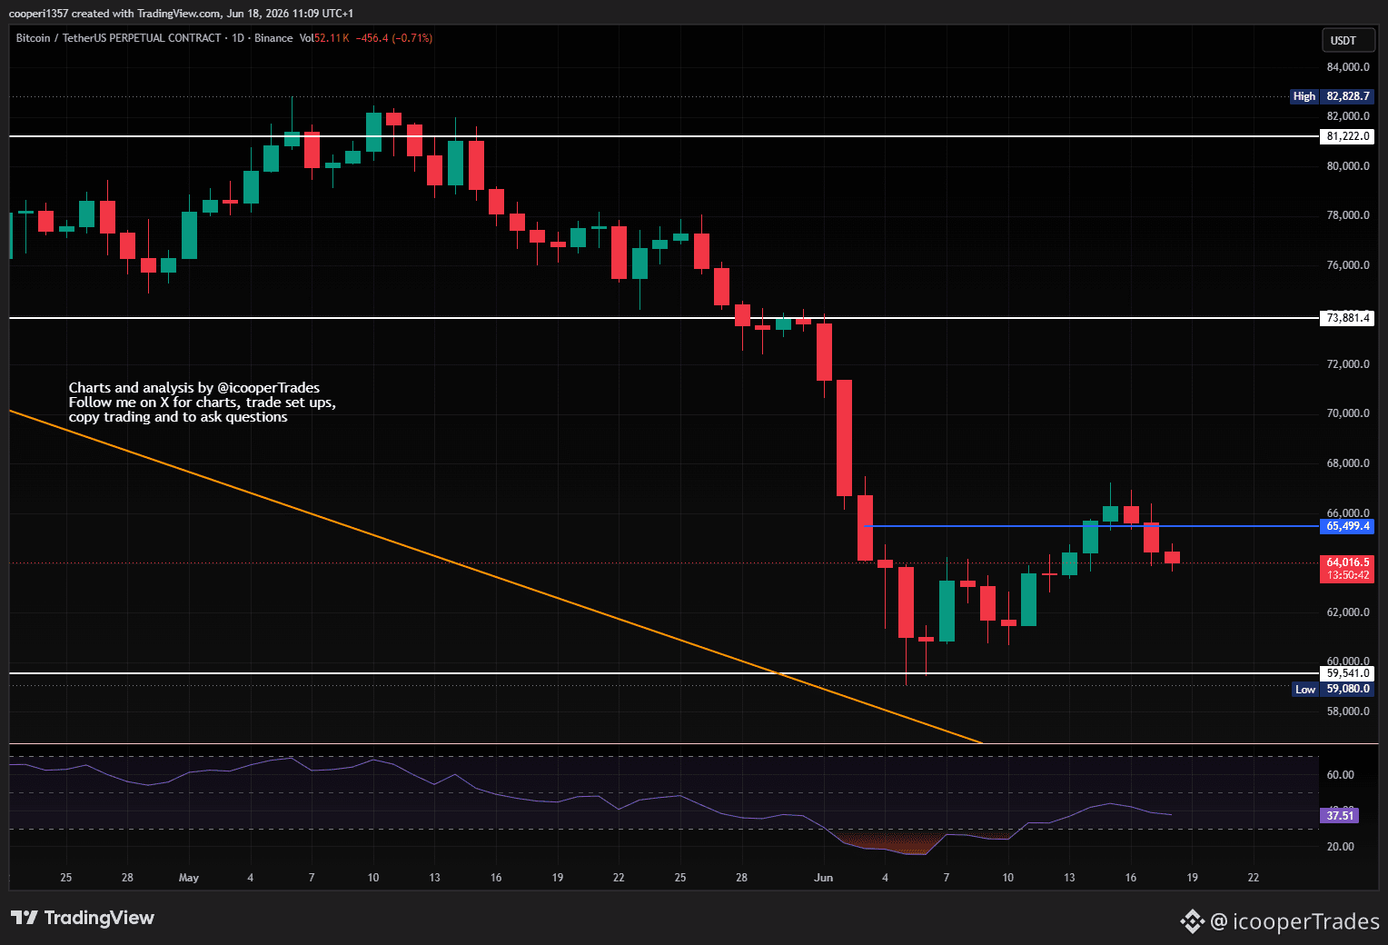Select the 'Charts and analysis by @icooperTrades' text note
The width and height of the screenshot is (1388, 945).
203,403
